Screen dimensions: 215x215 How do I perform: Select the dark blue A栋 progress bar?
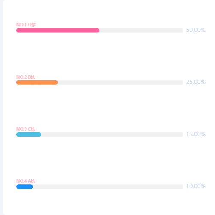[x=25, y=187]
